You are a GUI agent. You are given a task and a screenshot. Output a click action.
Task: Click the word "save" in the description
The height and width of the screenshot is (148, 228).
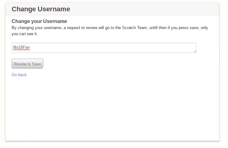tap(194, 28)
